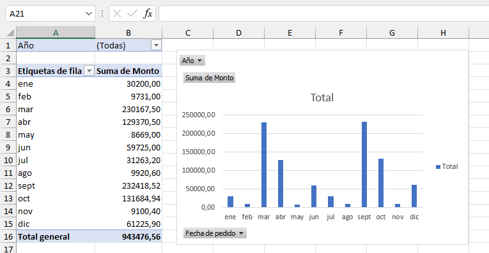The width and height of the screenshot is (489, 253).
Task: Select column D header
Action: tap(238, 33)
